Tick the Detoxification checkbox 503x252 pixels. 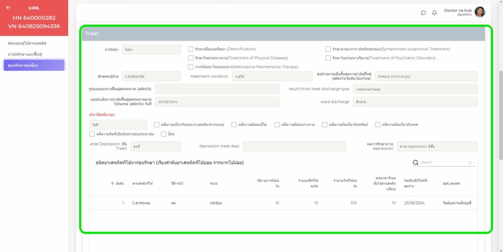coord(191,49)
